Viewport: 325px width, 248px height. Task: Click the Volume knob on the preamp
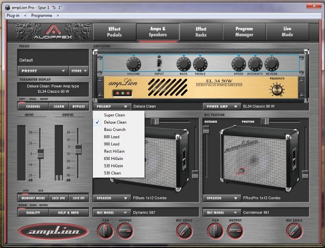click(x=134, y=64)
